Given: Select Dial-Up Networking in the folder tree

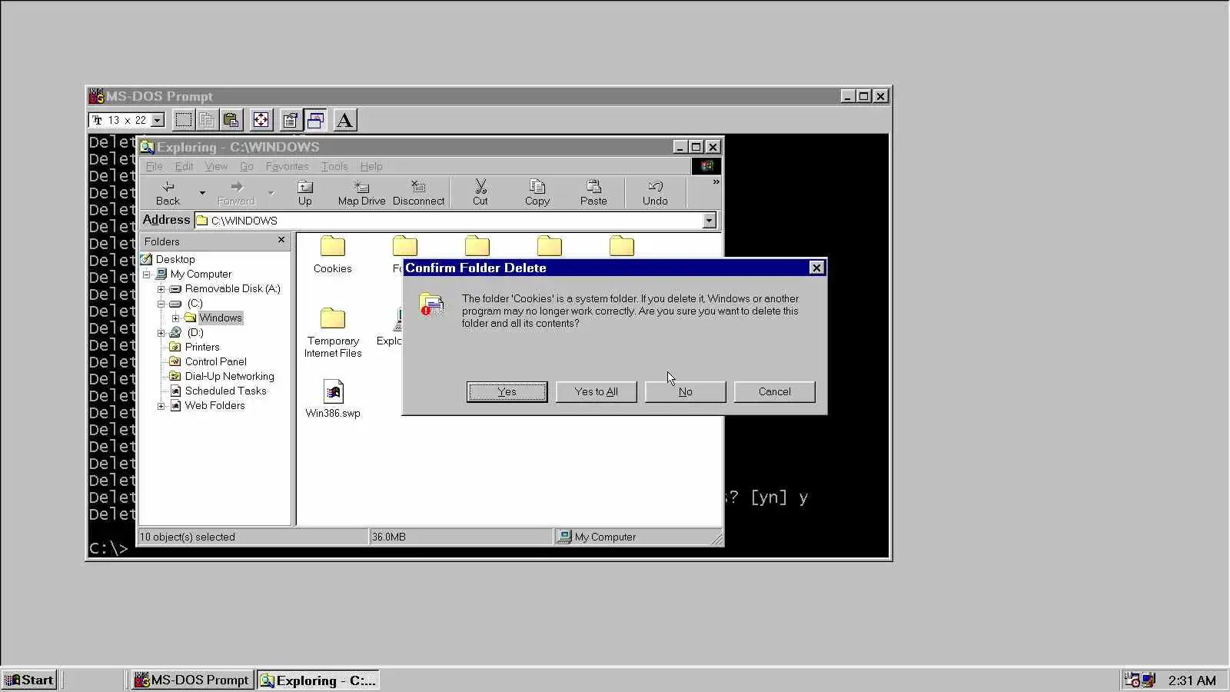Looking at the screenshot, I should tap(229, 376).
